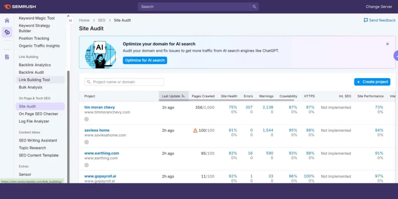Image resolution: width=398 pixels, height=199 pixels.
Task: Click Optimize for AI search button
Action: tap(145, 60)
